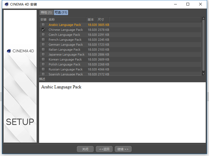Click the '2378 KB' size value

[x=104, y=30]
